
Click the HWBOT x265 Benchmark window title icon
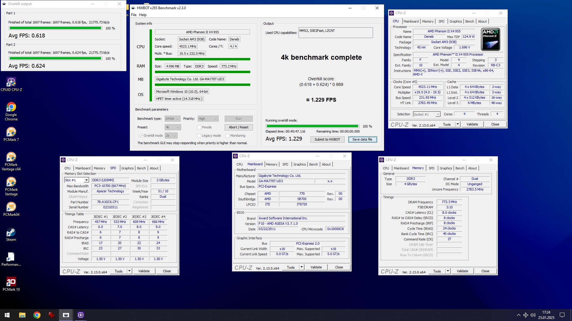click(x=133, y=8)
